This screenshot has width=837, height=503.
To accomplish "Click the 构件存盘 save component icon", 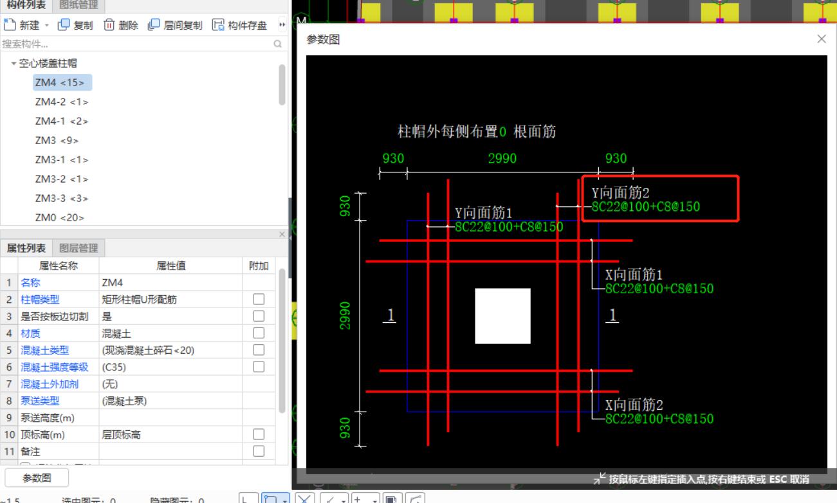I will 218,25.
